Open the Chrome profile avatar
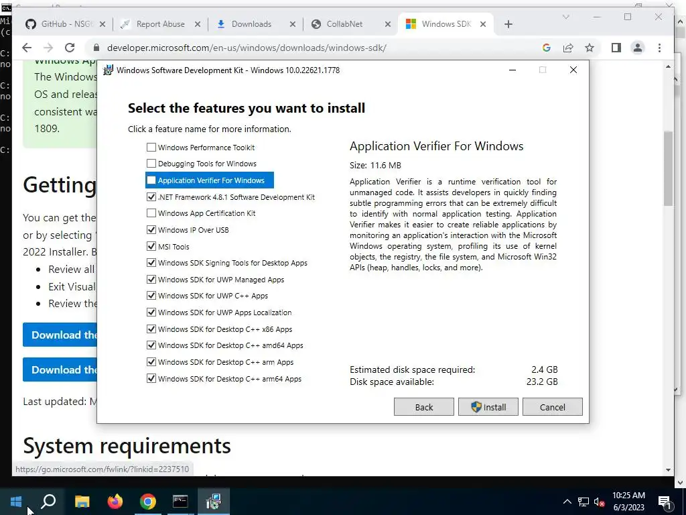Screen dimensions: 686x515 (x=638, y=48)
